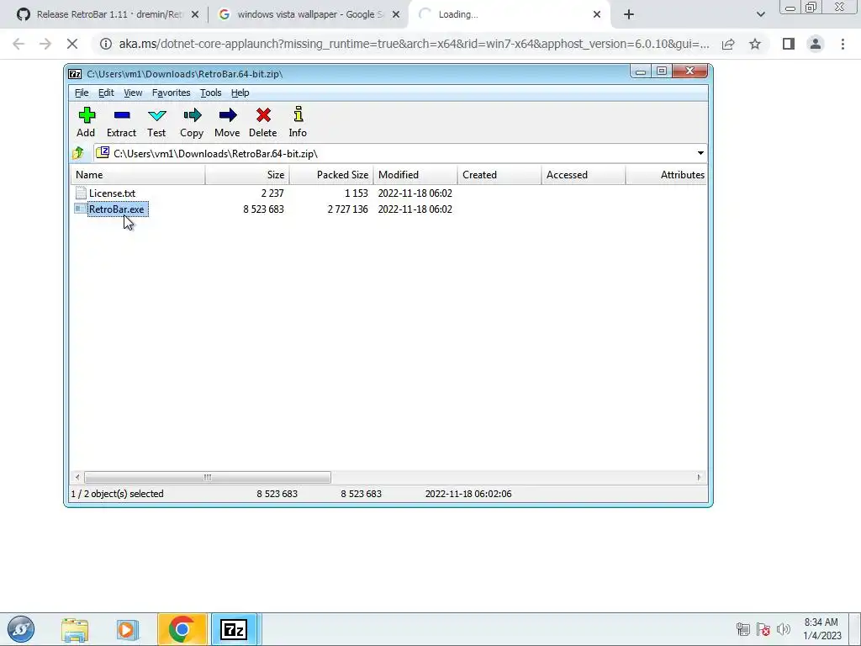Click the Chrome forward arrow
The height and width of the screenshot is (646, 861).
[45, 44]
